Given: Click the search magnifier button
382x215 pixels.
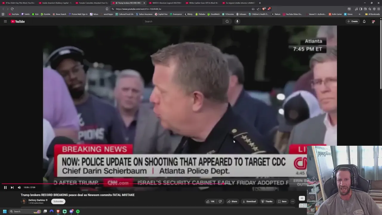Looking at the screenshot, I should click(227, 21).
